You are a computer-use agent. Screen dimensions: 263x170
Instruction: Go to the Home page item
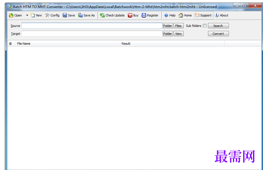tap(185, 15)
